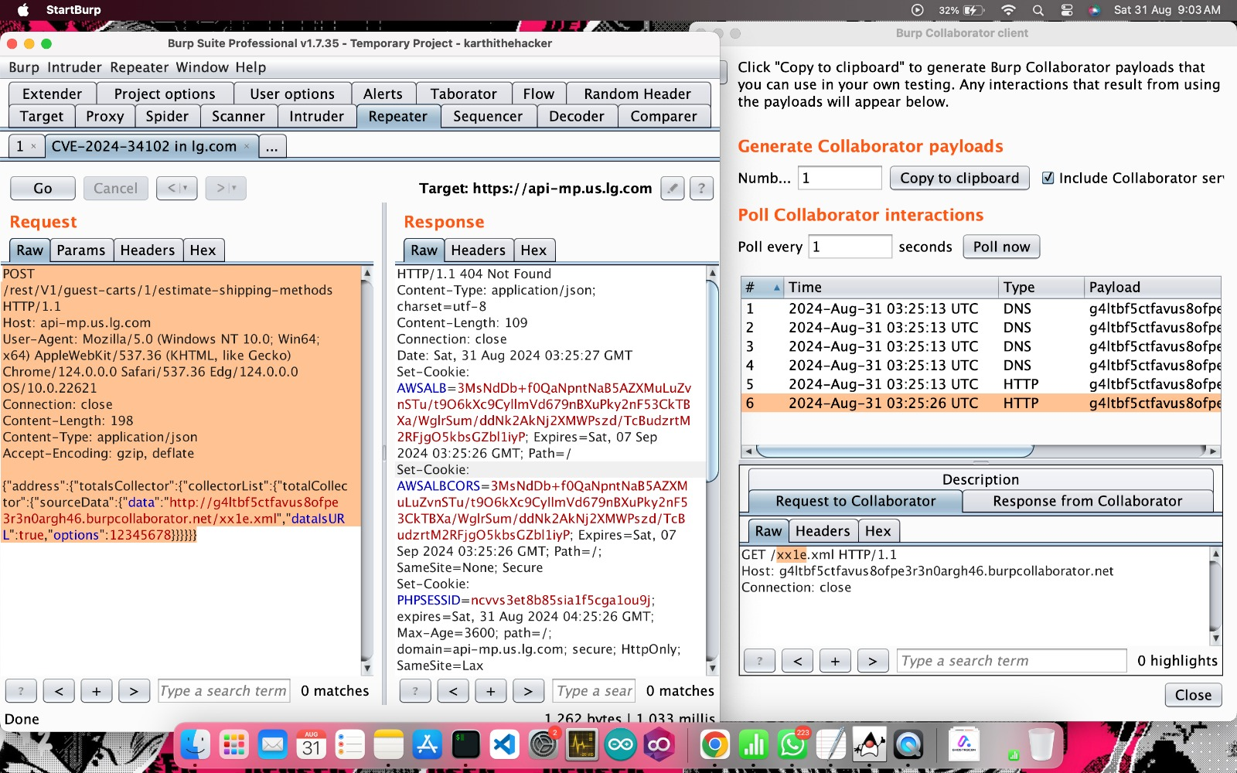The image size is (1237, 773).
Task: Select interaction row 5 HTTP
Action: click(x=980, y=384)
